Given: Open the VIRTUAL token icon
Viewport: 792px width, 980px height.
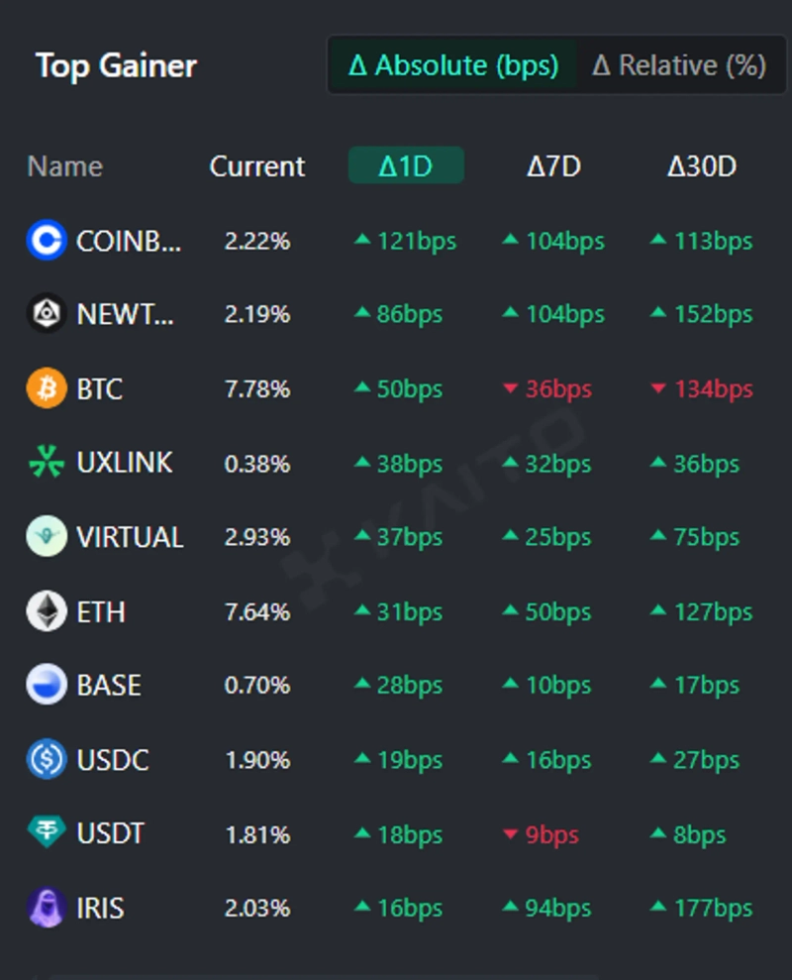Looking at the screenshot, I should point(47,537).
